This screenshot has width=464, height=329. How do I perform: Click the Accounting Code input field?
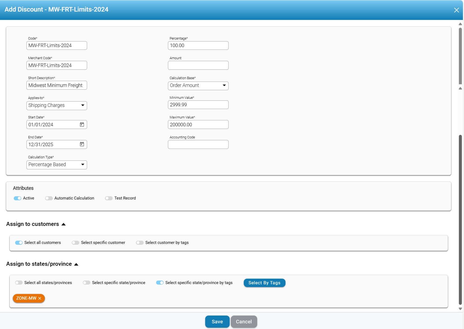click(198, 145)
